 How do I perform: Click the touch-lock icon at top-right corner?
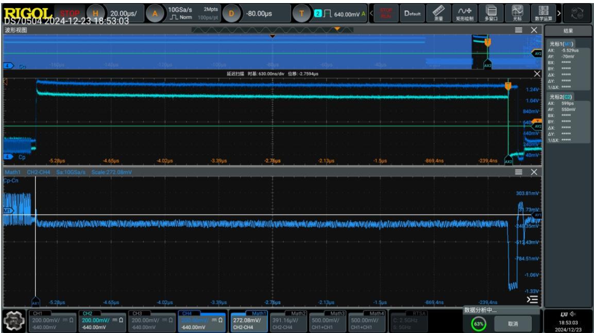pyautogui.click(x=578, y=13)
